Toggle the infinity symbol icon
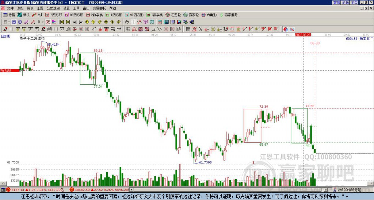 coord(292,29)
